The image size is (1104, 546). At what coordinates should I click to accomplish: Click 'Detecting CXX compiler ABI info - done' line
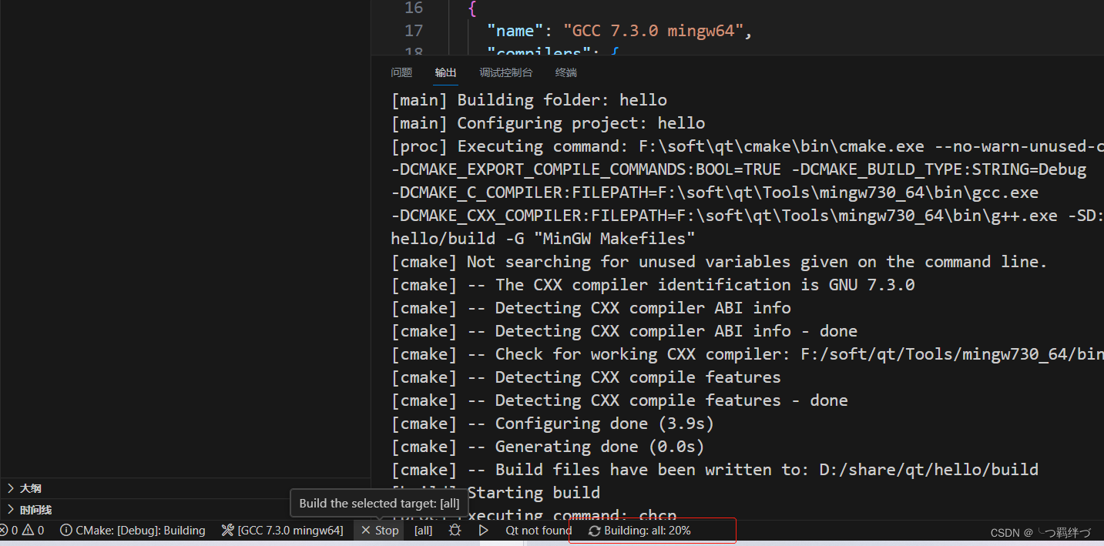click(624, 331)
